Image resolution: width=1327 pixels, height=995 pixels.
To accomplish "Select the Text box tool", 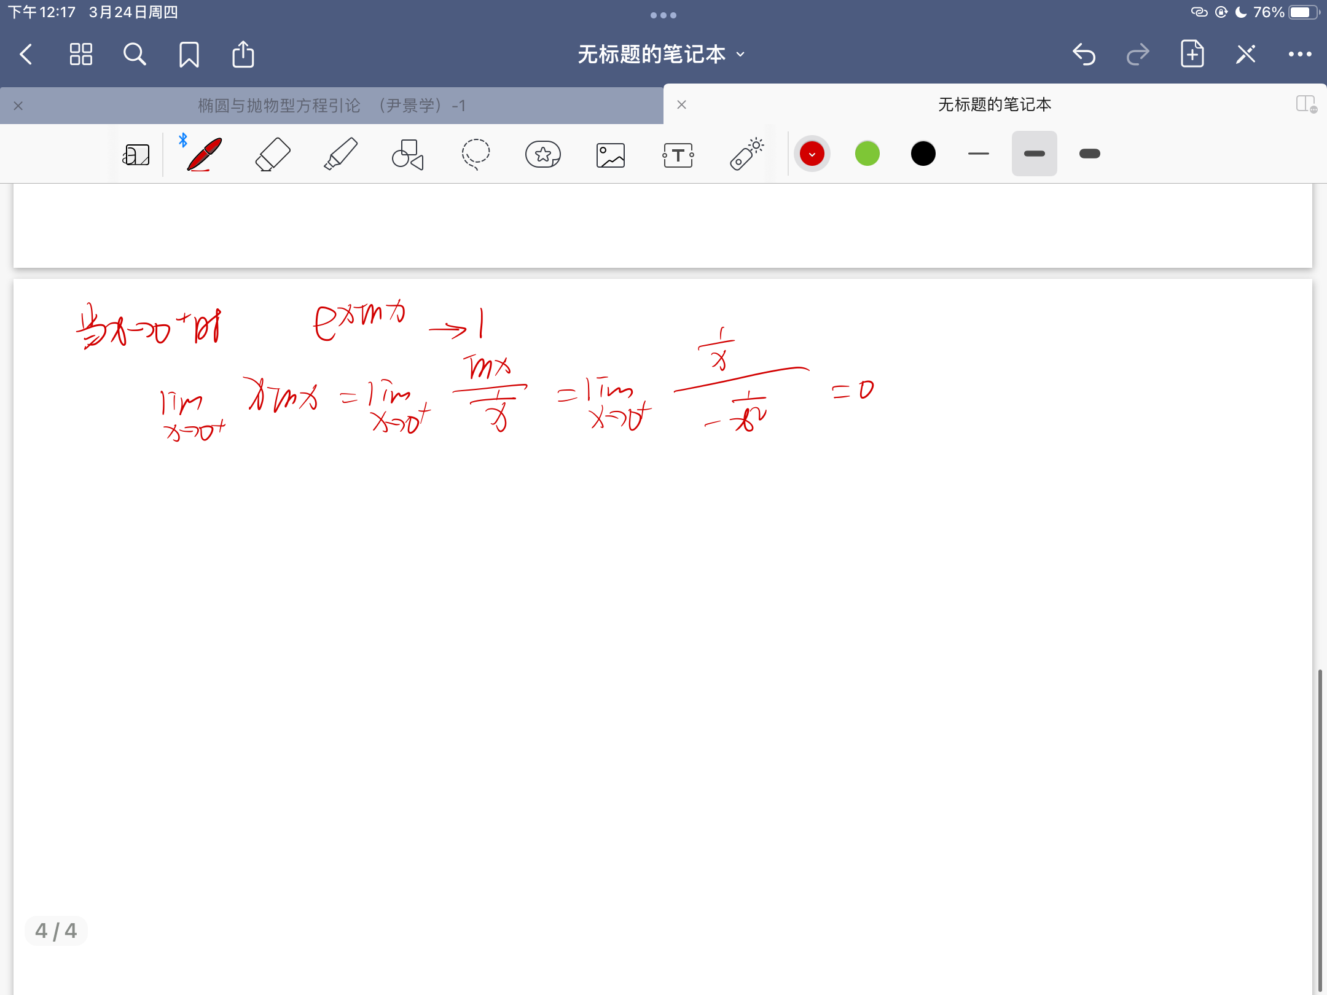I will coord(678,155).
